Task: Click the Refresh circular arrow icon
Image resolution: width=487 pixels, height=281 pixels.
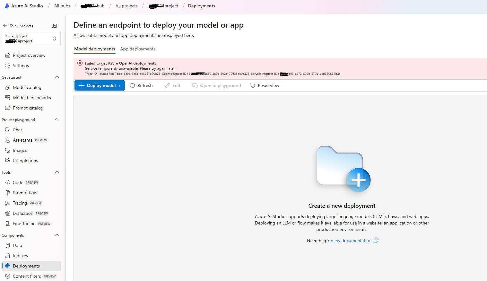Action: click(x=132, y=85)
